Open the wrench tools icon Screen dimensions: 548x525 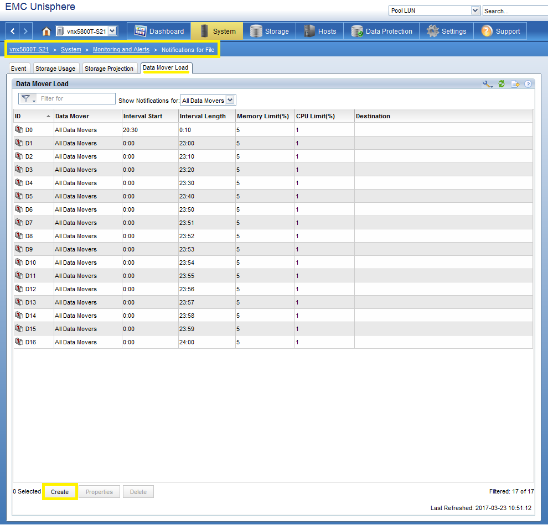[x=487, y=84]
